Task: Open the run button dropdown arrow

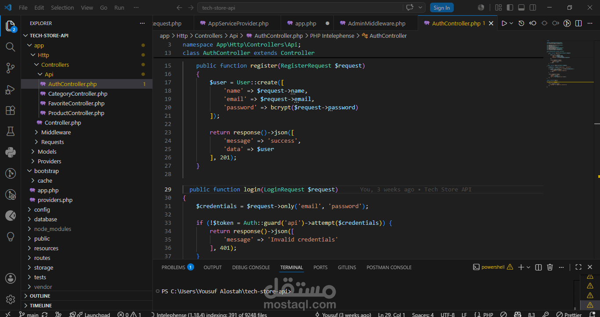Action: pyautogui.click(x=511, y=23)
